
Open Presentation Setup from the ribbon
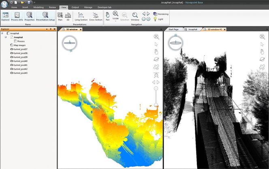[45, 16]
